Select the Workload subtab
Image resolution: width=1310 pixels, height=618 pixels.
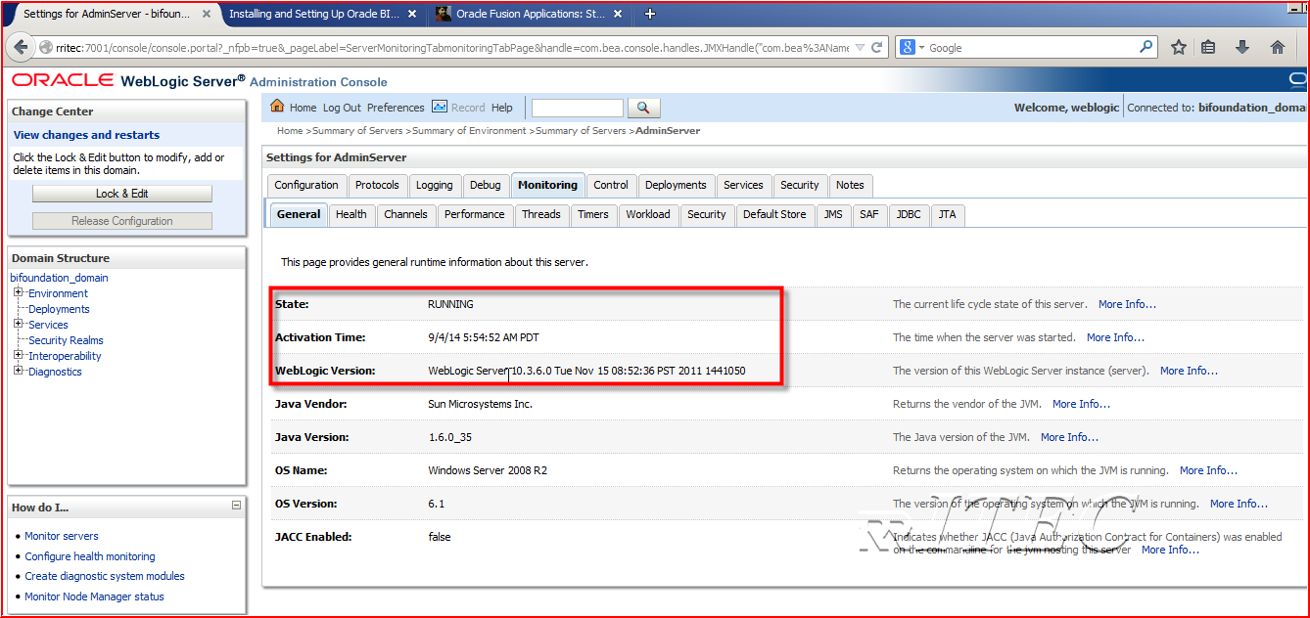(647, 214)
